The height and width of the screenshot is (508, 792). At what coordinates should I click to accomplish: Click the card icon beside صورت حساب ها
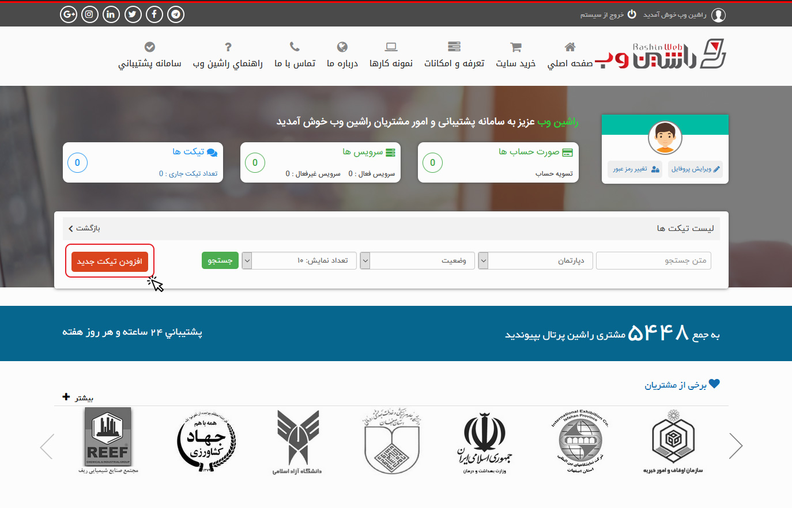point(568,152)
